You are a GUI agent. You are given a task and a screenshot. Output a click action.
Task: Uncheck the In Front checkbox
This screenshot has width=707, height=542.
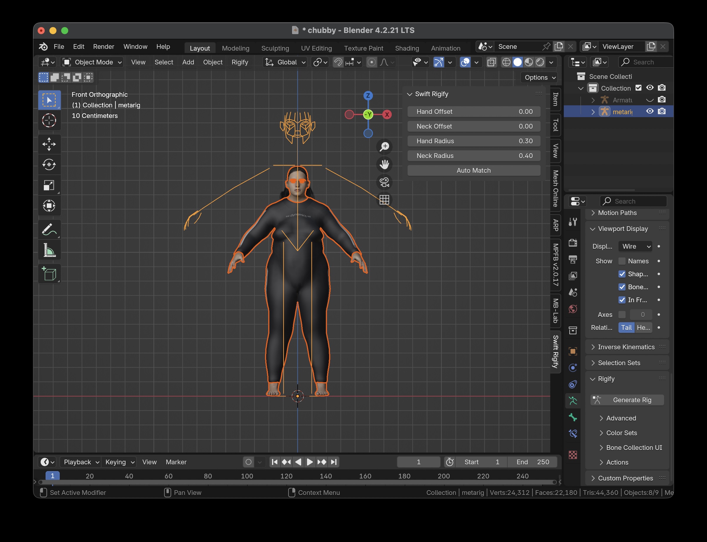coord(622,300)
